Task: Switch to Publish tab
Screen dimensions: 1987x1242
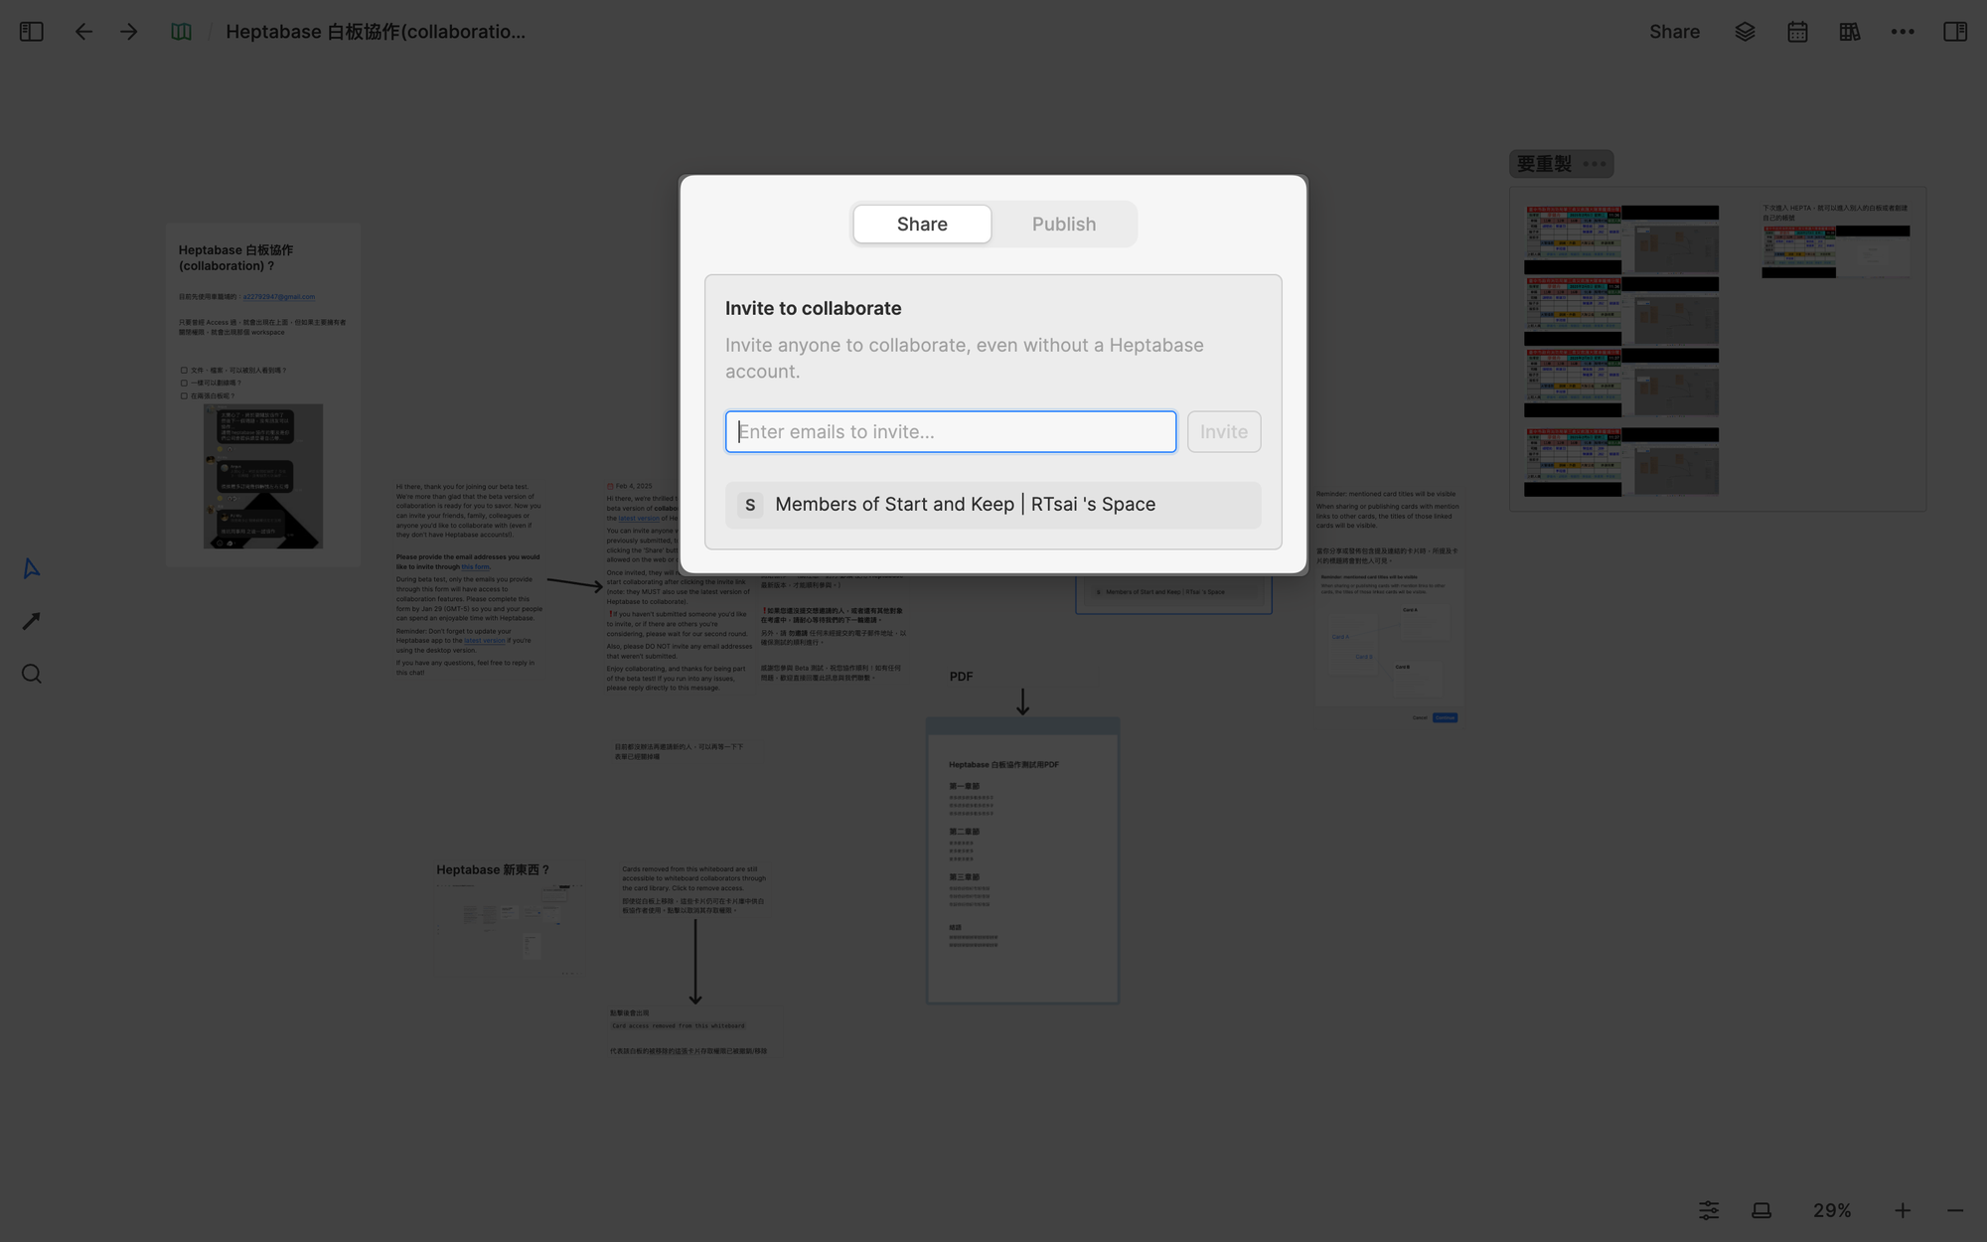Action: click(1064, 224)
